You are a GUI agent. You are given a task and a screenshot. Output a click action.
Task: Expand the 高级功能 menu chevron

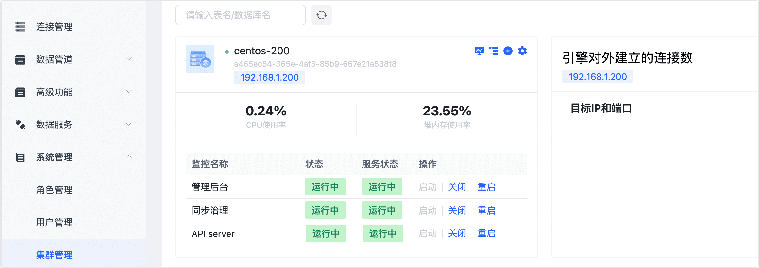click(129, 92)
